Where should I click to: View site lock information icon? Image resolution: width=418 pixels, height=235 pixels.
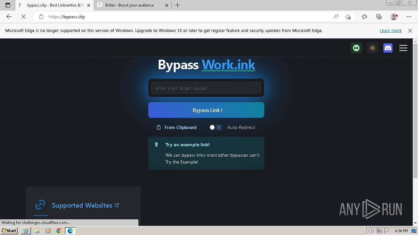coord(41,17)
